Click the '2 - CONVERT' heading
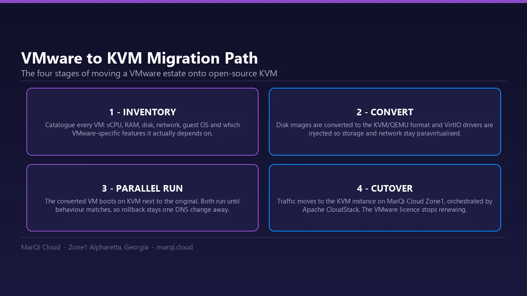Image resolution: width=527 pixels, height=296 pixels. click(385, 112)
